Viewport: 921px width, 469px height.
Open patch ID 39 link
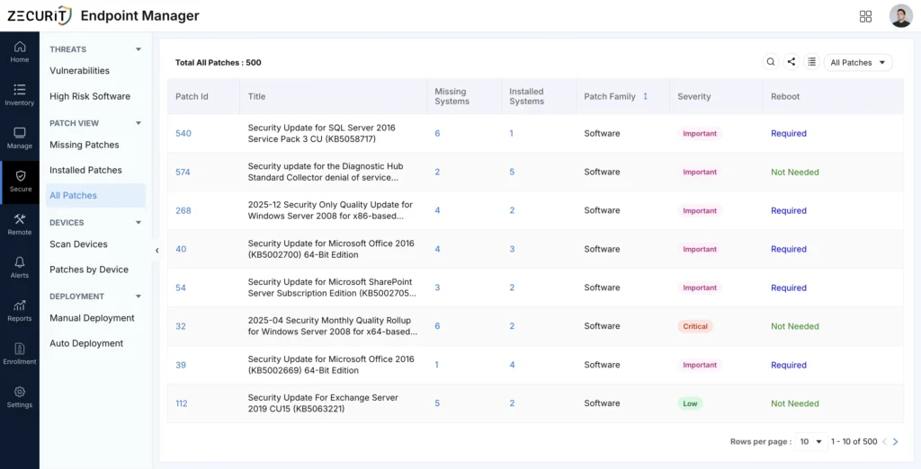click(180, 365)
